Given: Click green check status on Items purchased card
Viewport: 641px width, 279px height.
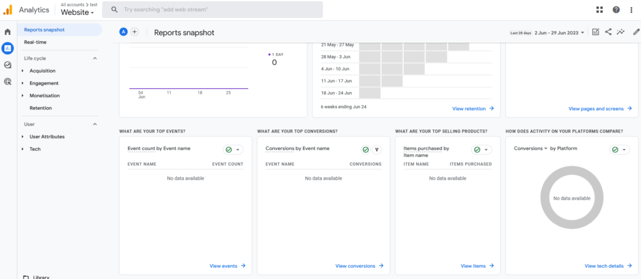Looking at the screenshot, I should tap(477, 150).
